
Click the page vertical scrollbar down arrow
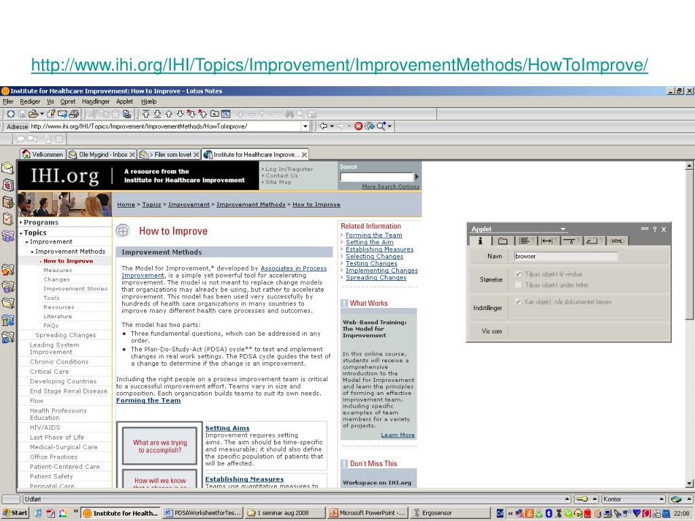690,483
